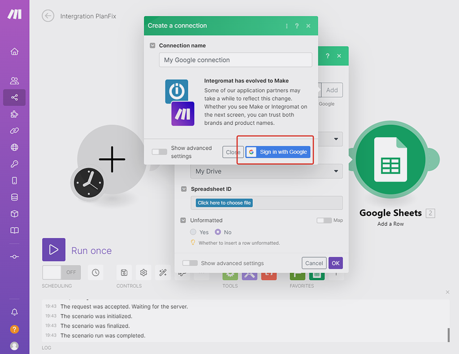Enable the Map toggle for Unformatted
The width and height of the screenshot is (459, 354).
pos(324,220)
